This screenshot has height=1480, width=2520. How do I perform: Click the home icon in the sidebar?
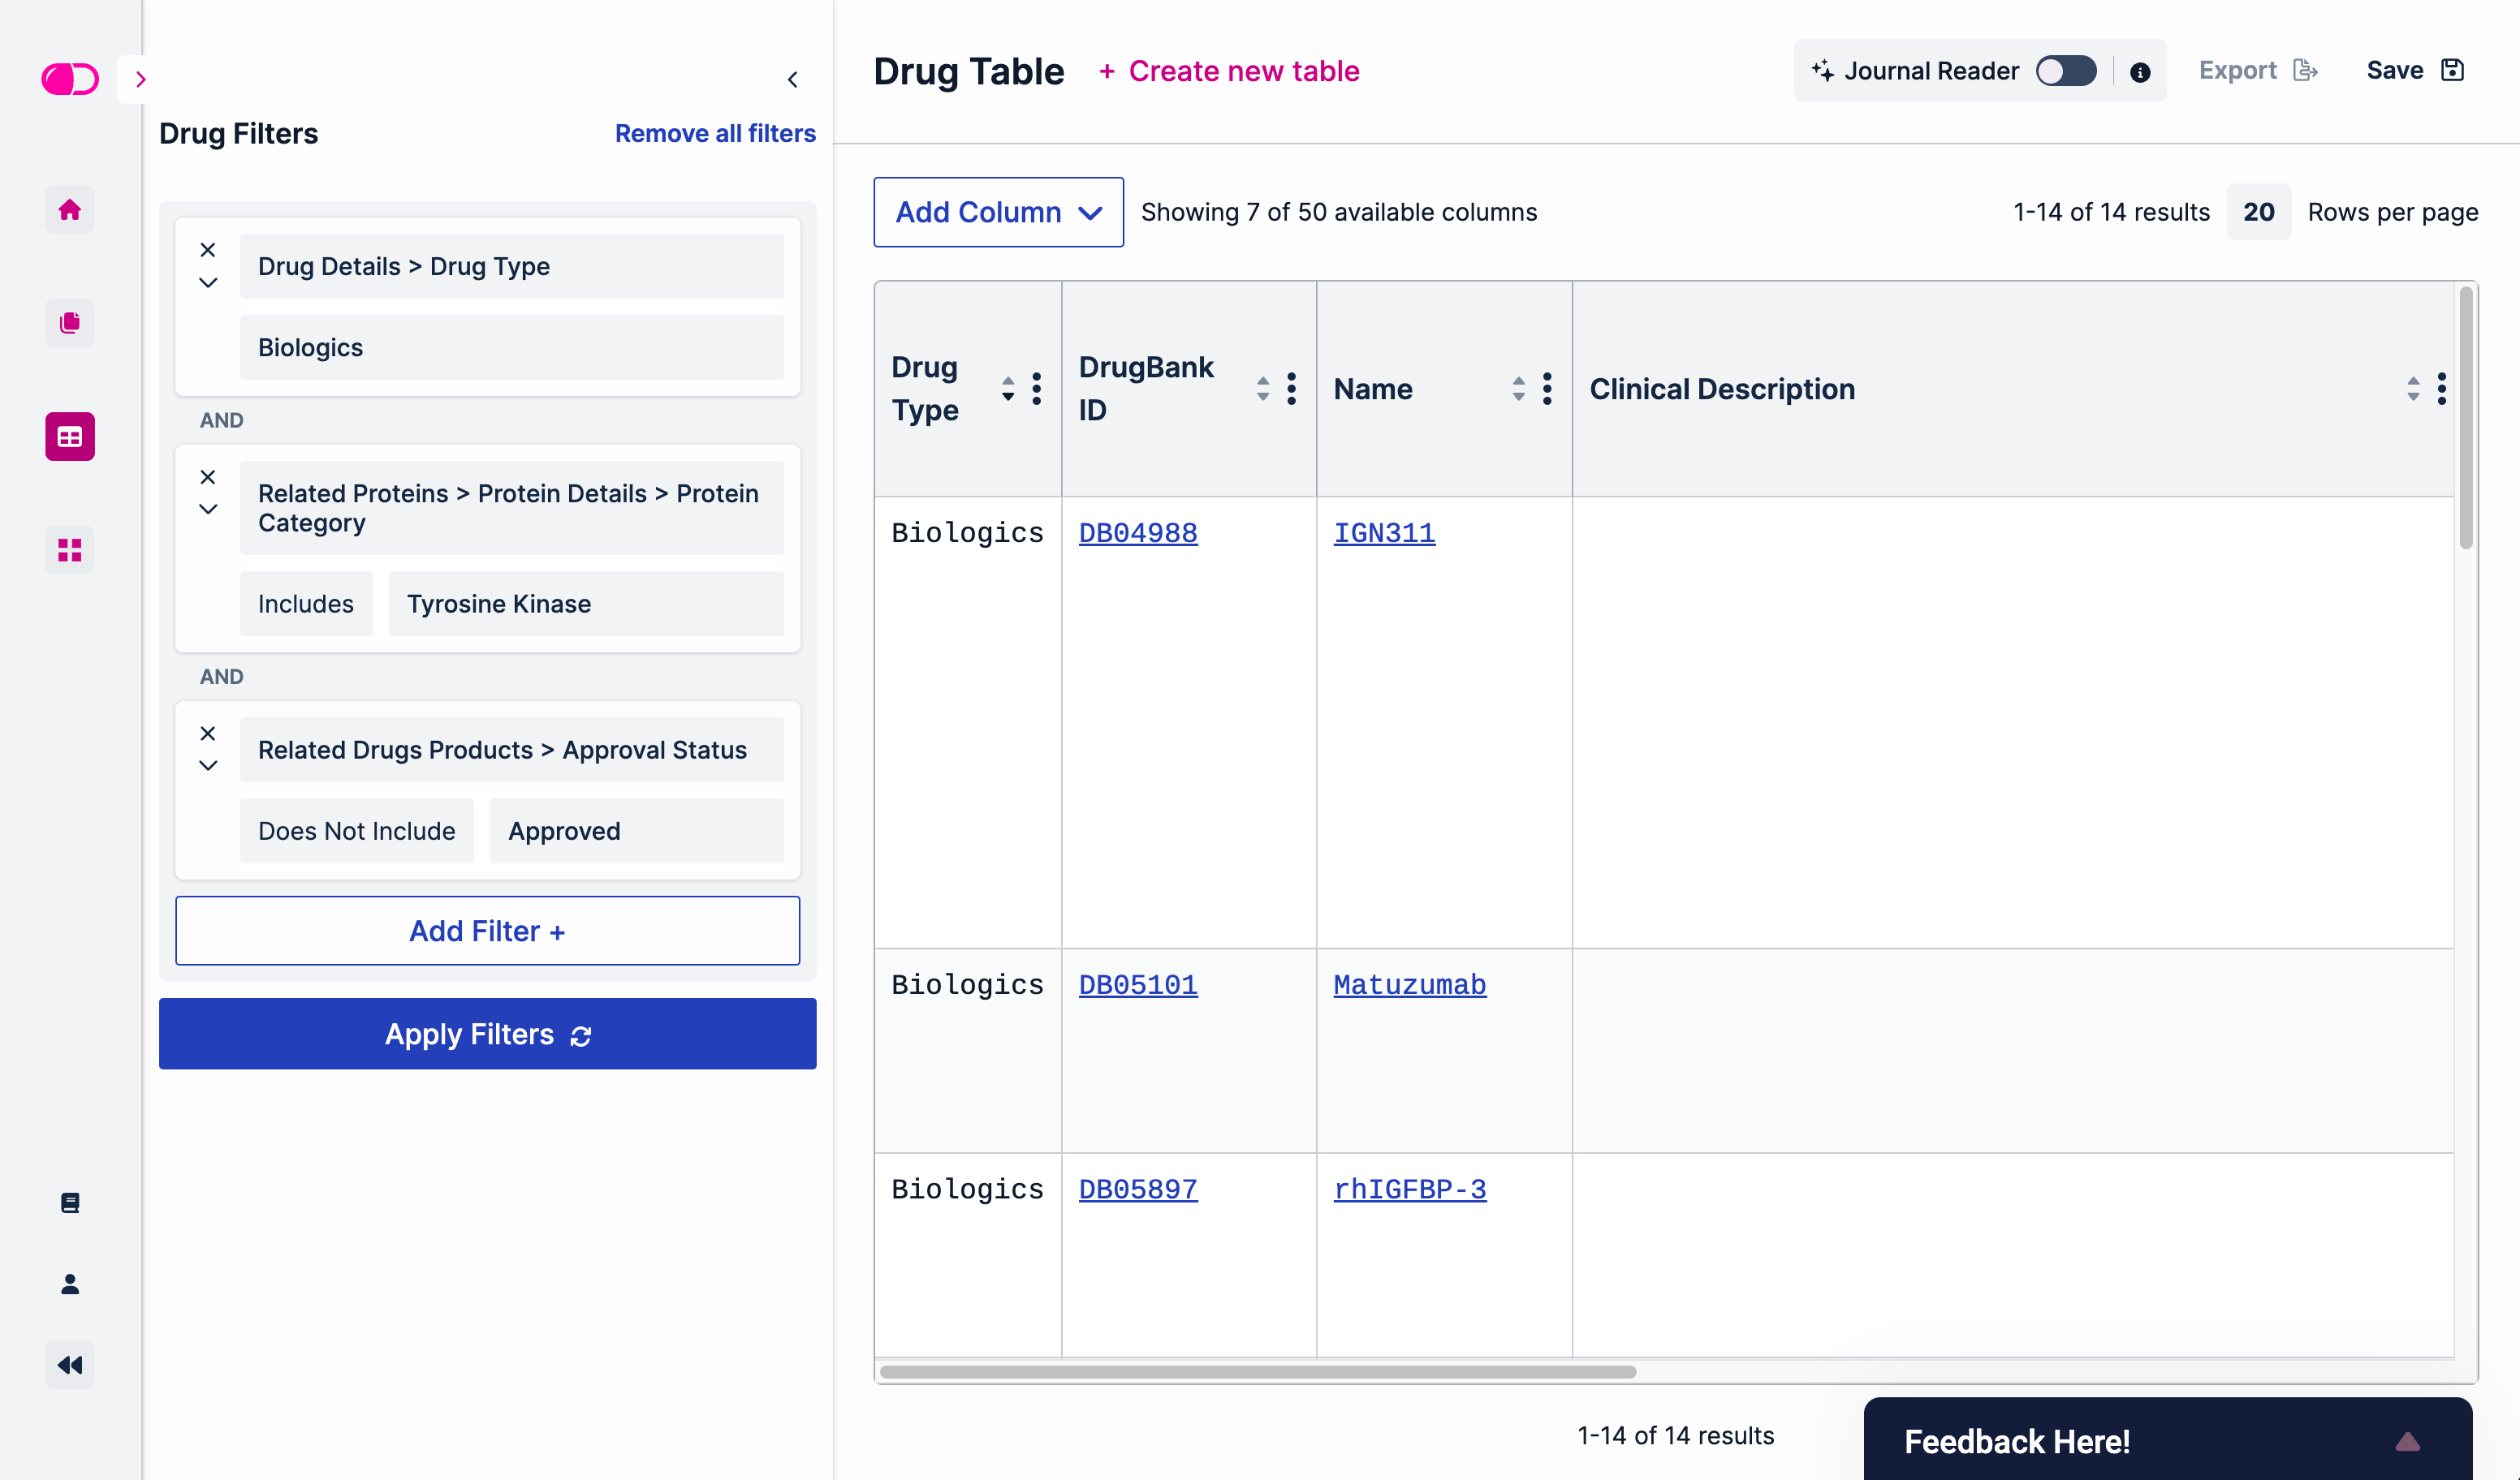(x=69, y=210)
